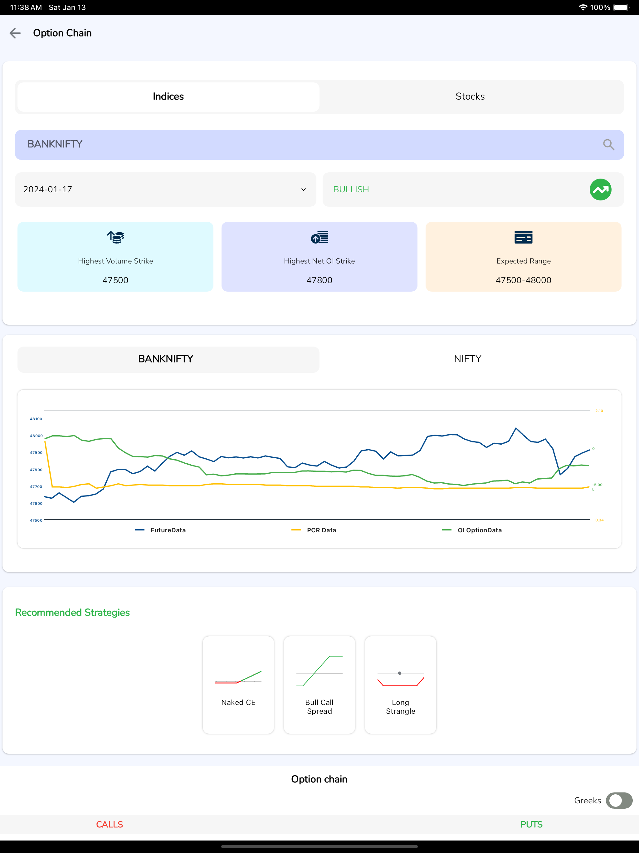Select the BANKNIFTY chart tab
Image resolution: width=639 pixels, height=853 pixels.
[168, 359]
